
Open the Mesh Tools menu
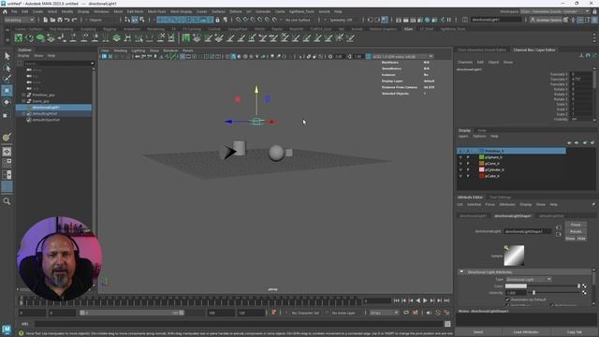[156, 11]
